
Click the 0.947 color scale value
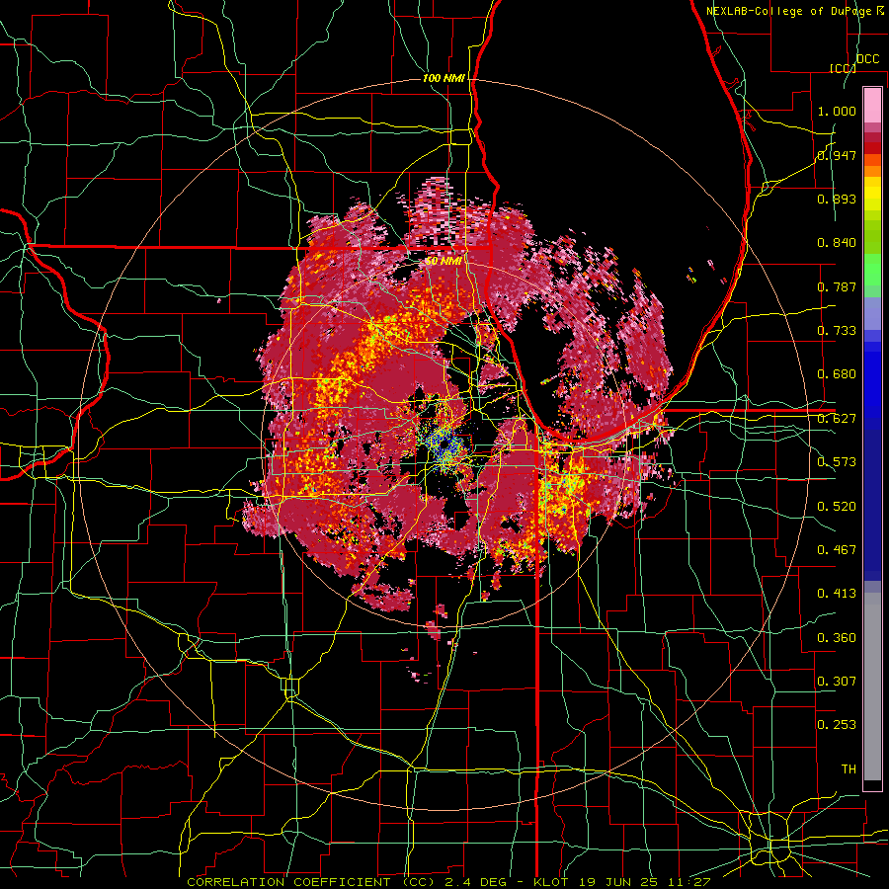coord(837,155)
